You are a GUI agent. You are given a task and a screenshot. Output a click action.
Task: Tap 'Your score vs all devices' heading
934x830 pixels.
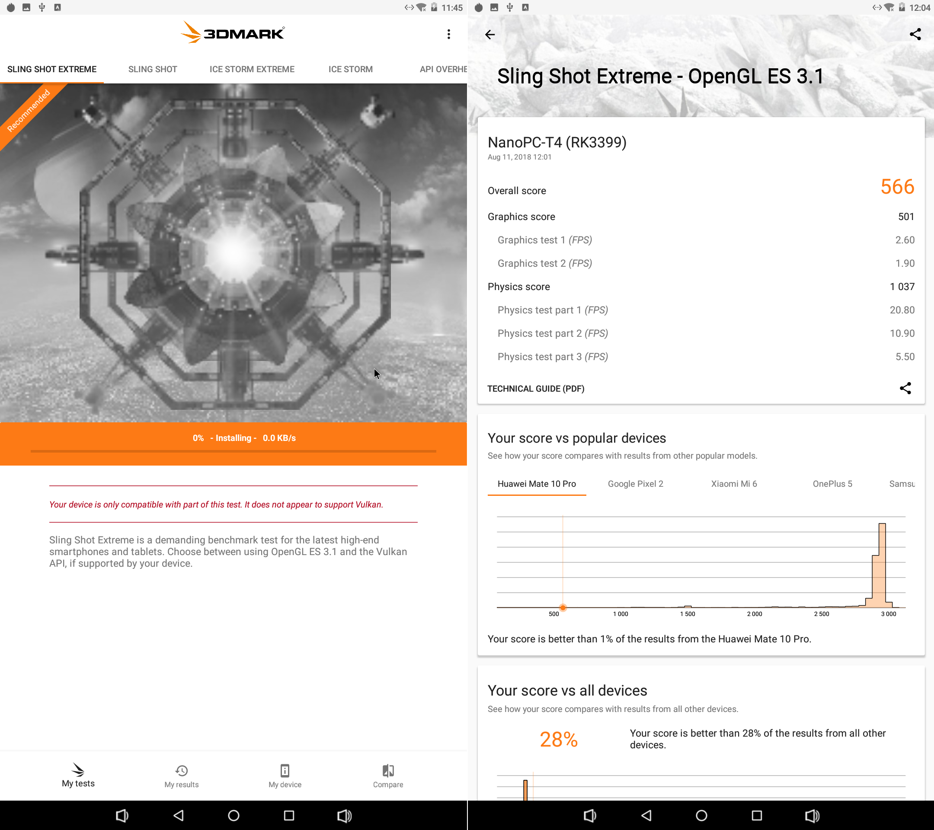point(567,691)
